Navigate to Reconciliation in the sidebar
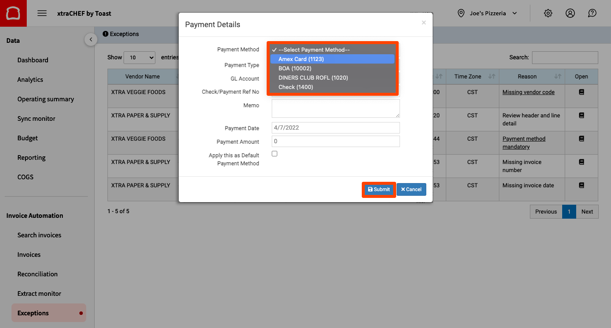The width and height of the screenshot is (611, 328). click(37, 274)
